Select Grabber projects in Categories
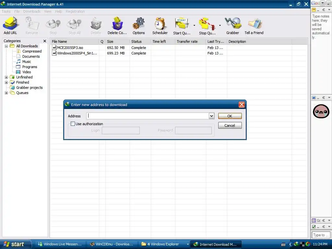This screenshot has height=249, width=332. pos(29,88)
